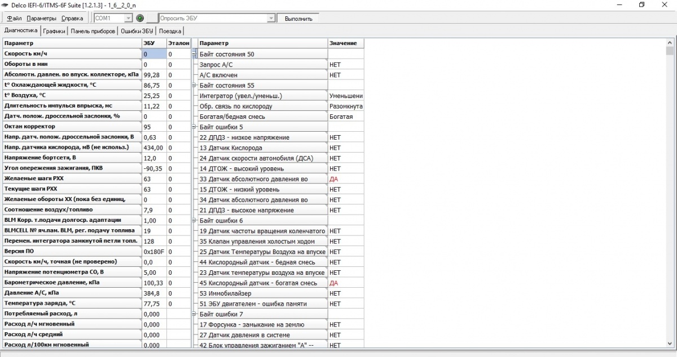This screenshot has height=357, width=677.
Task: Click the vertical scrollbar thumb at right
Action: click(x=670, y=51)
